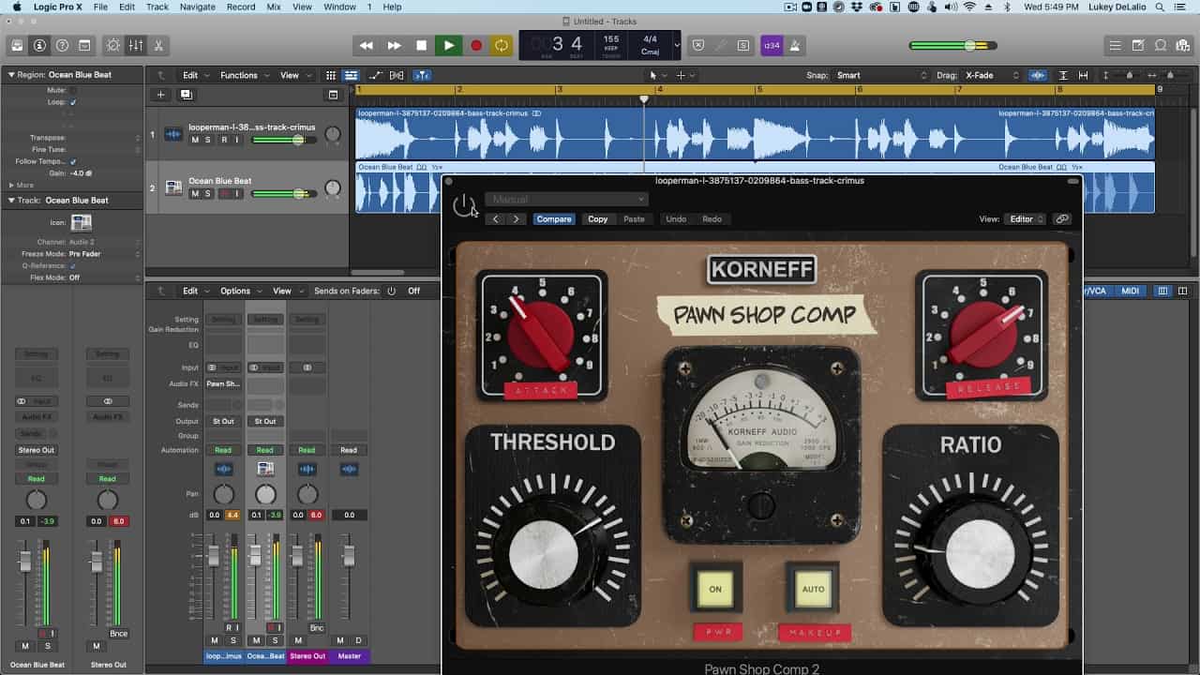Viewport: 1200px width, 675px height.
Task: Toggle the AUTO makeup switch
Action: click(x=813, y=590)
